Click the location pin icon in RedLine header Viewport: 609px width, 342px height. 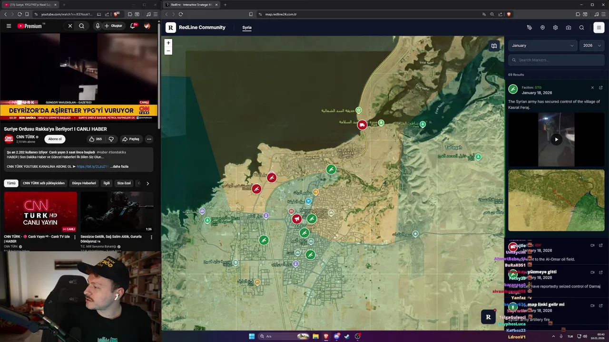pos(542,28)
